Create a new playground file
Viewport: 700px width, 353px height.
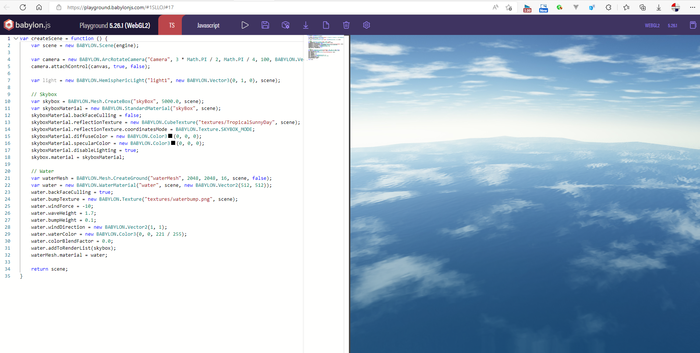(326, 25)
